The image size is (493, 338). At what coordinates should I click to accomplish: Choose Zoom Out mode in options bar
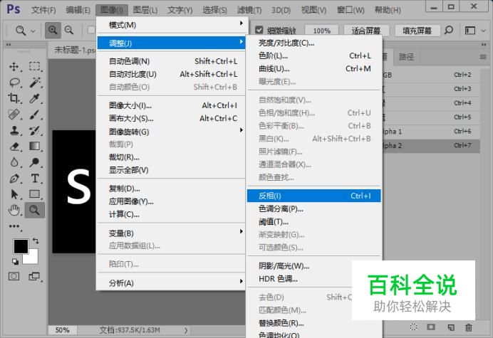tap(69, 30)
